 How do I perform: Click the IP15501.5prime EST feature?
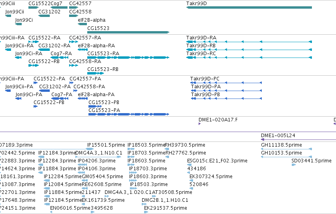coord(90,149)
